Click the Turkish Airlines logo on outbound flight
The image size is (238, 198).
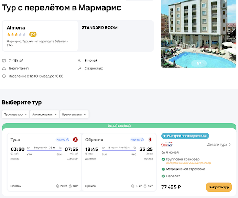click(x=75, y=139)
